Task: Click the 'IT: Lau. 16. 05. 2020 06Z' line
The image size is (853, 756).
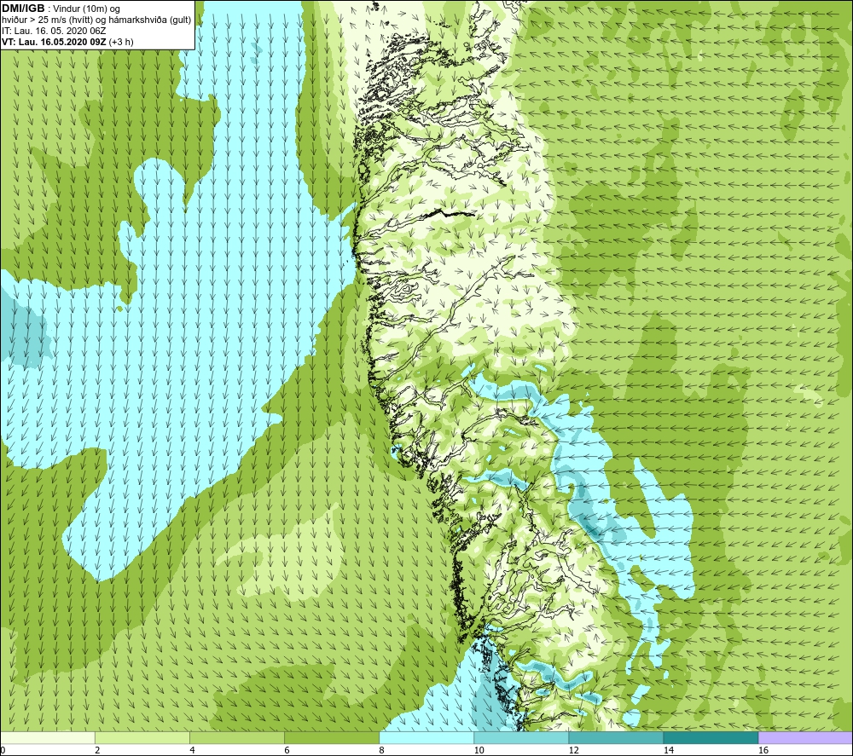Action: point(53,31)
